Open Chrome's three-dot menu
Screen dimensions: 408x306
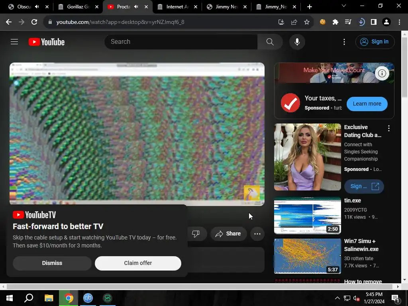click(x=399, y=22)
